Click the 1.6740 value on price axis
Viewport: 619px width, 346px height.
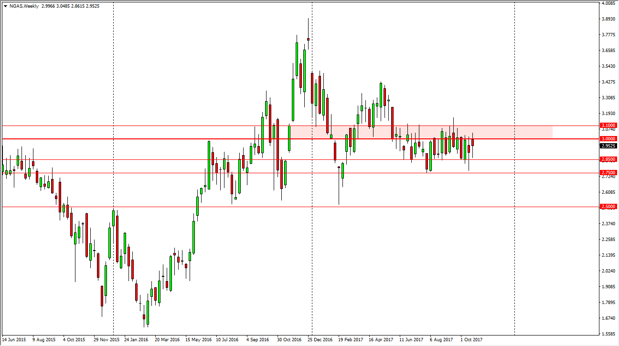(x=609, y=318)
